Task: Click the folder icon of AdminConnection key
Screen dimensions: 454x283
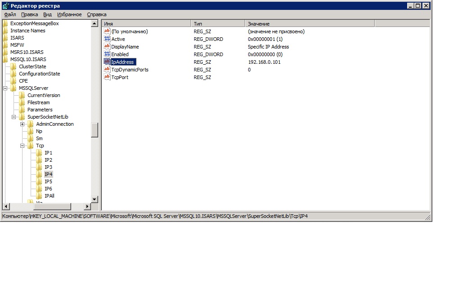Action: click(31, 124)
